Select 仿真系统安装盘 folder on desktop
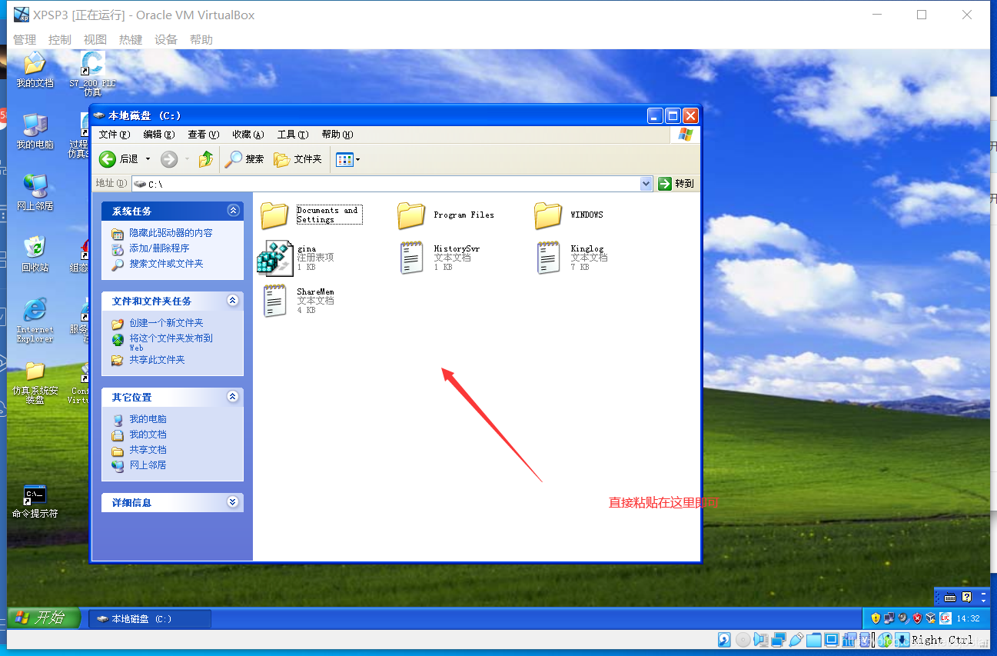 pyautogui.click(x=35, y=382)
